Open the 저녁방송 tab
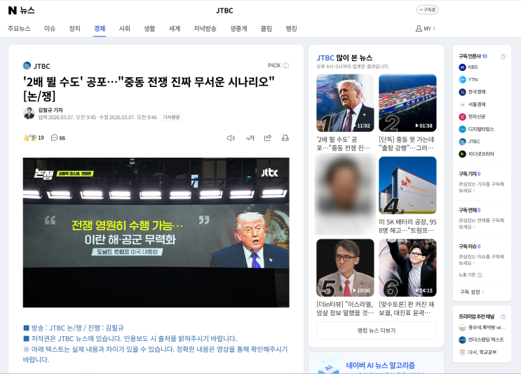The width and height of the screenshot is (521, 374). pos(205,29)
